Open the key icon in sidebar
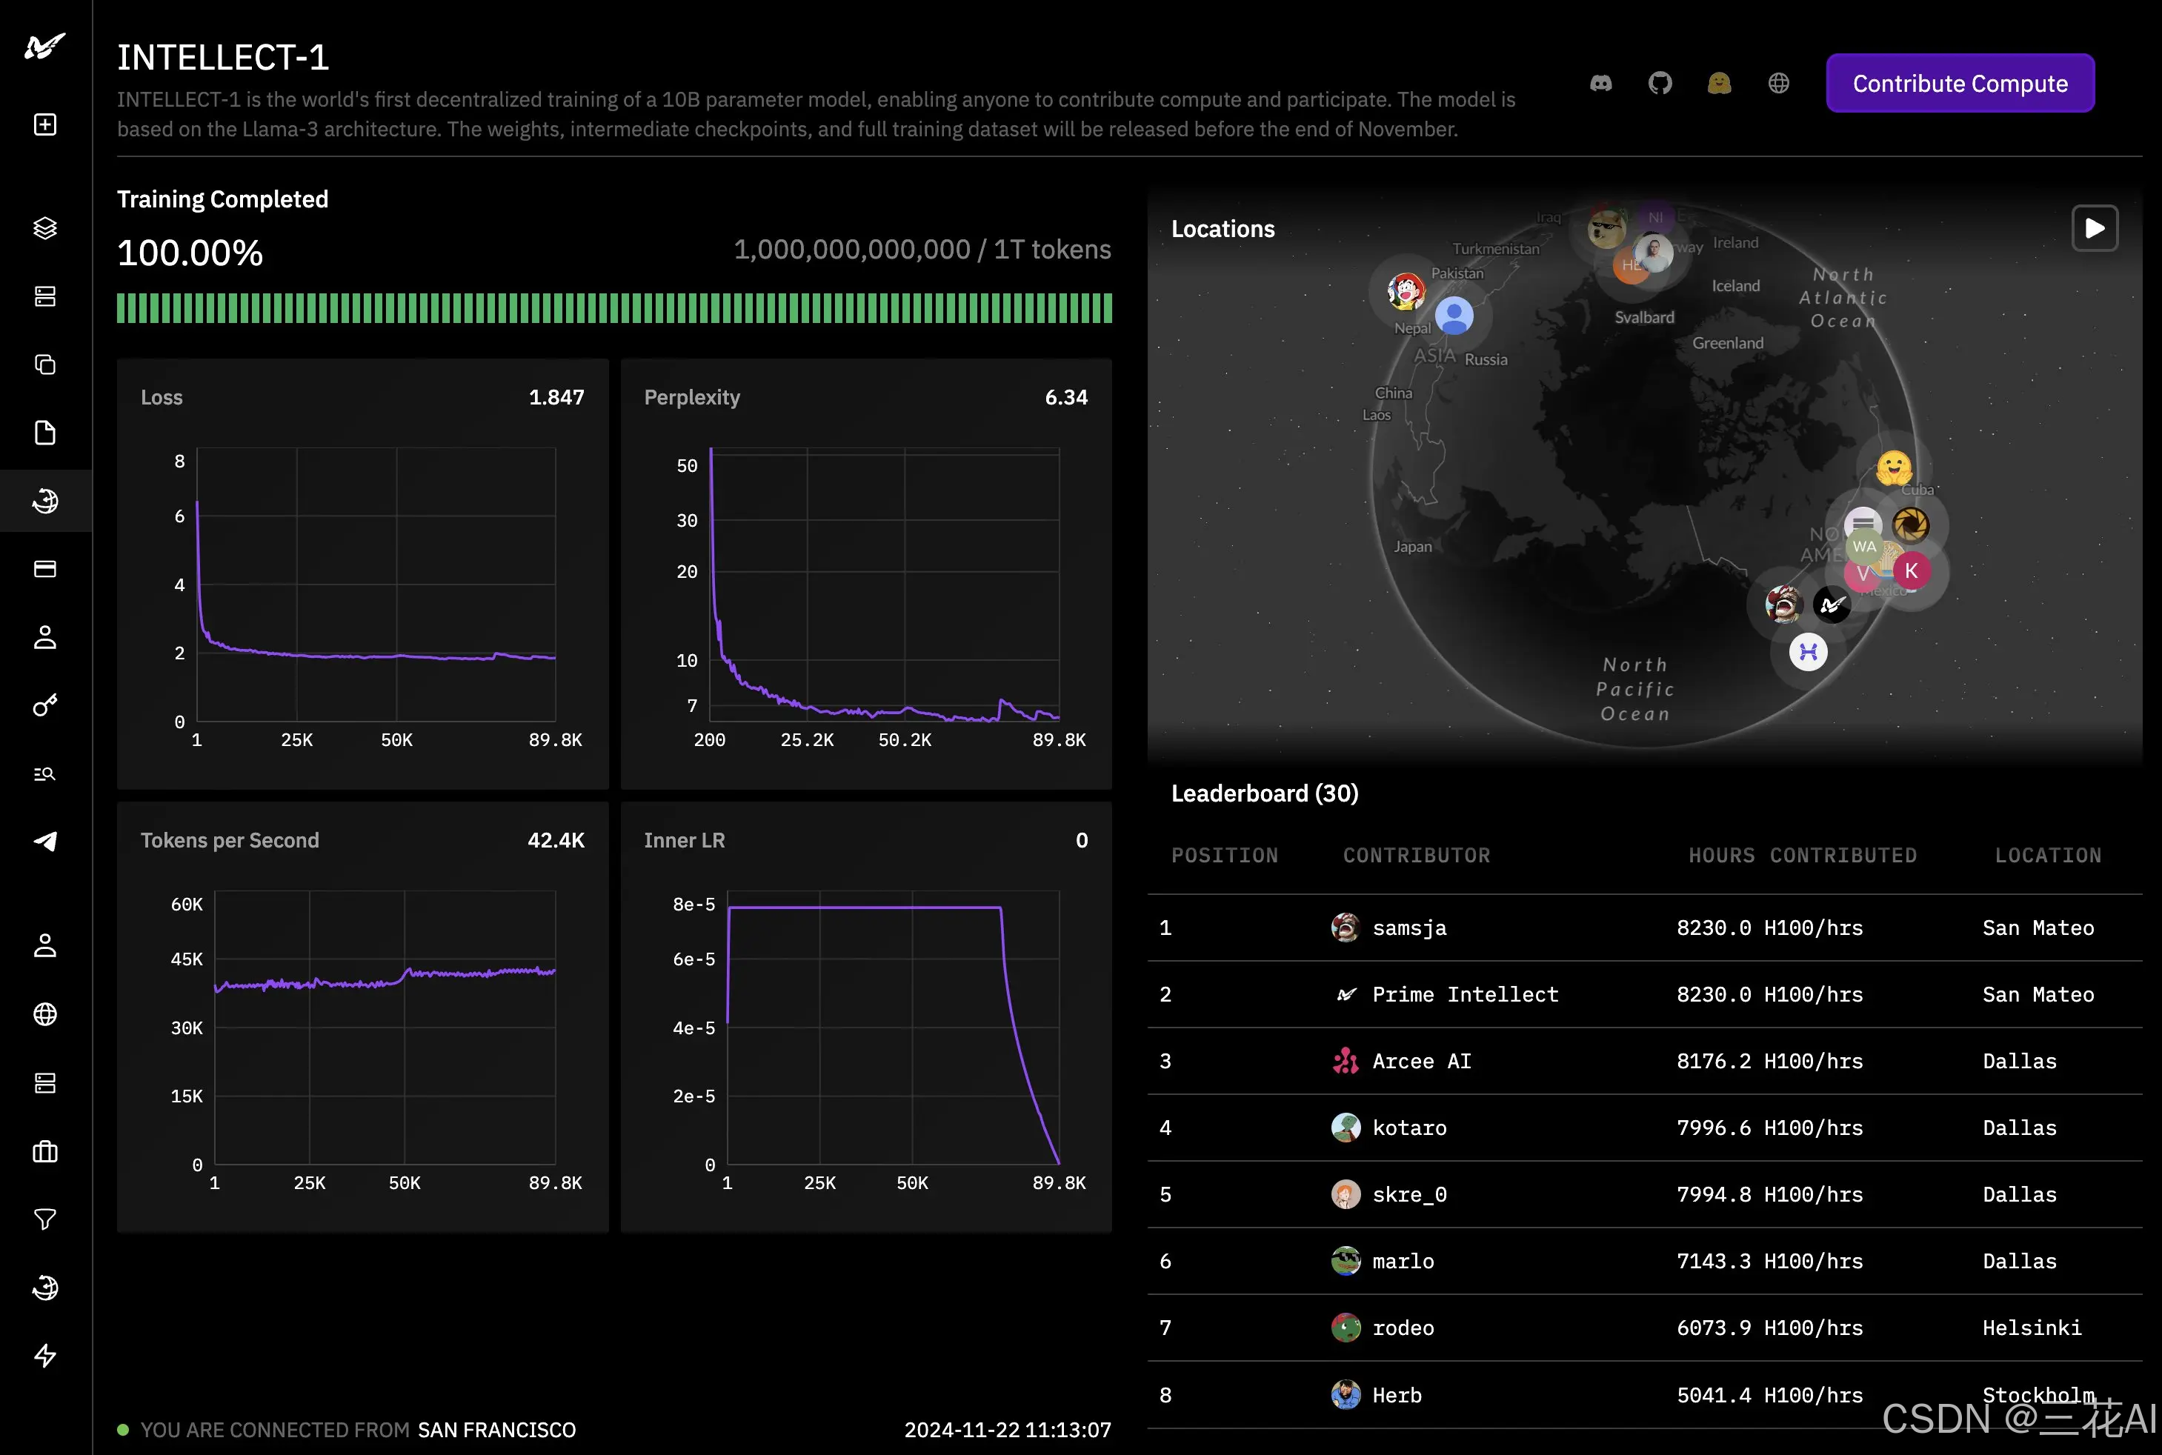This screenshot has height=1455, width=2162. point(44,705)
